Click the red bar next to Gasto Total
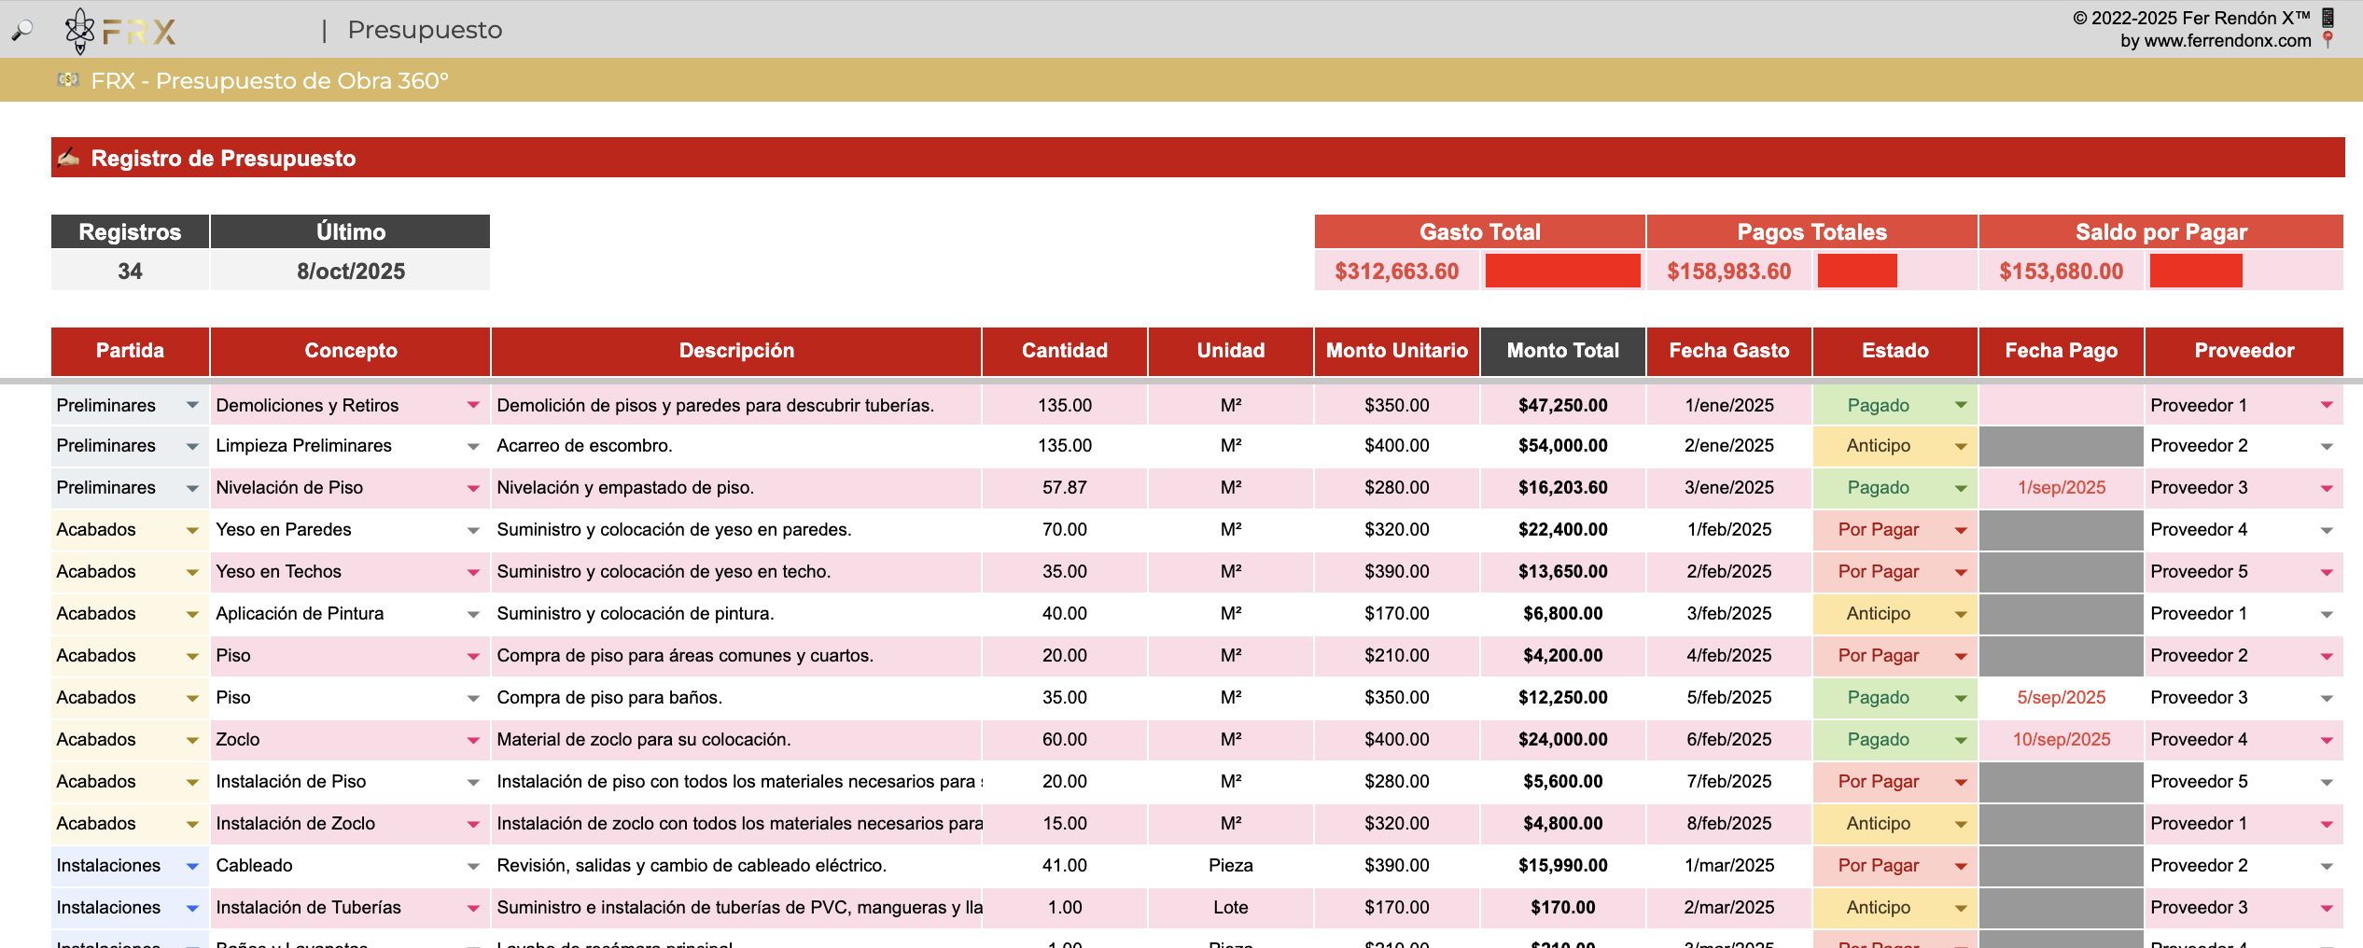Screen dimensions: 2363x948 (x=1562, y=272)
